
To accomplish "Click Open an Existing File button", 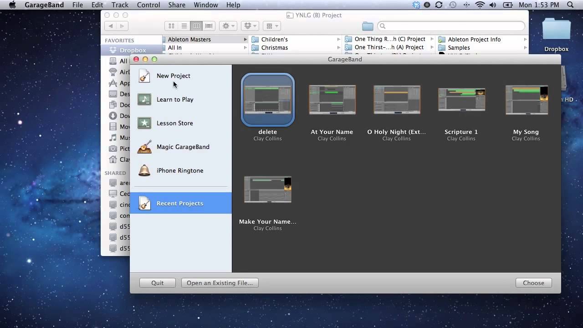I will pyautogui.click(x=220, y=283).
